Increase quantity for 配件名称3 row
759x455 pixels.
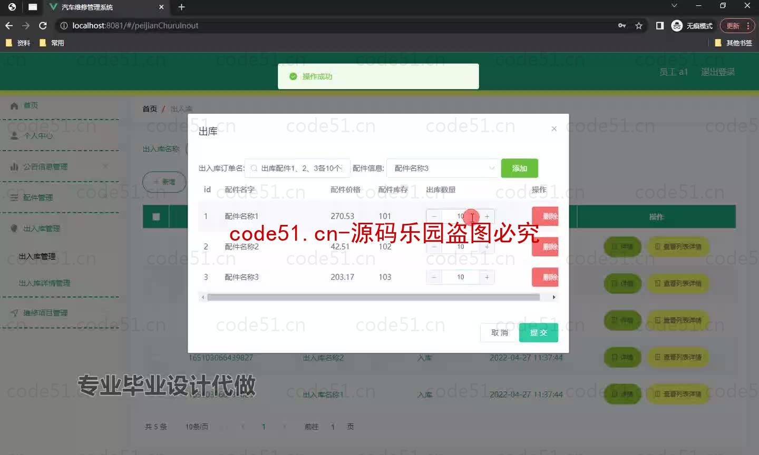[x=487, y=277]
